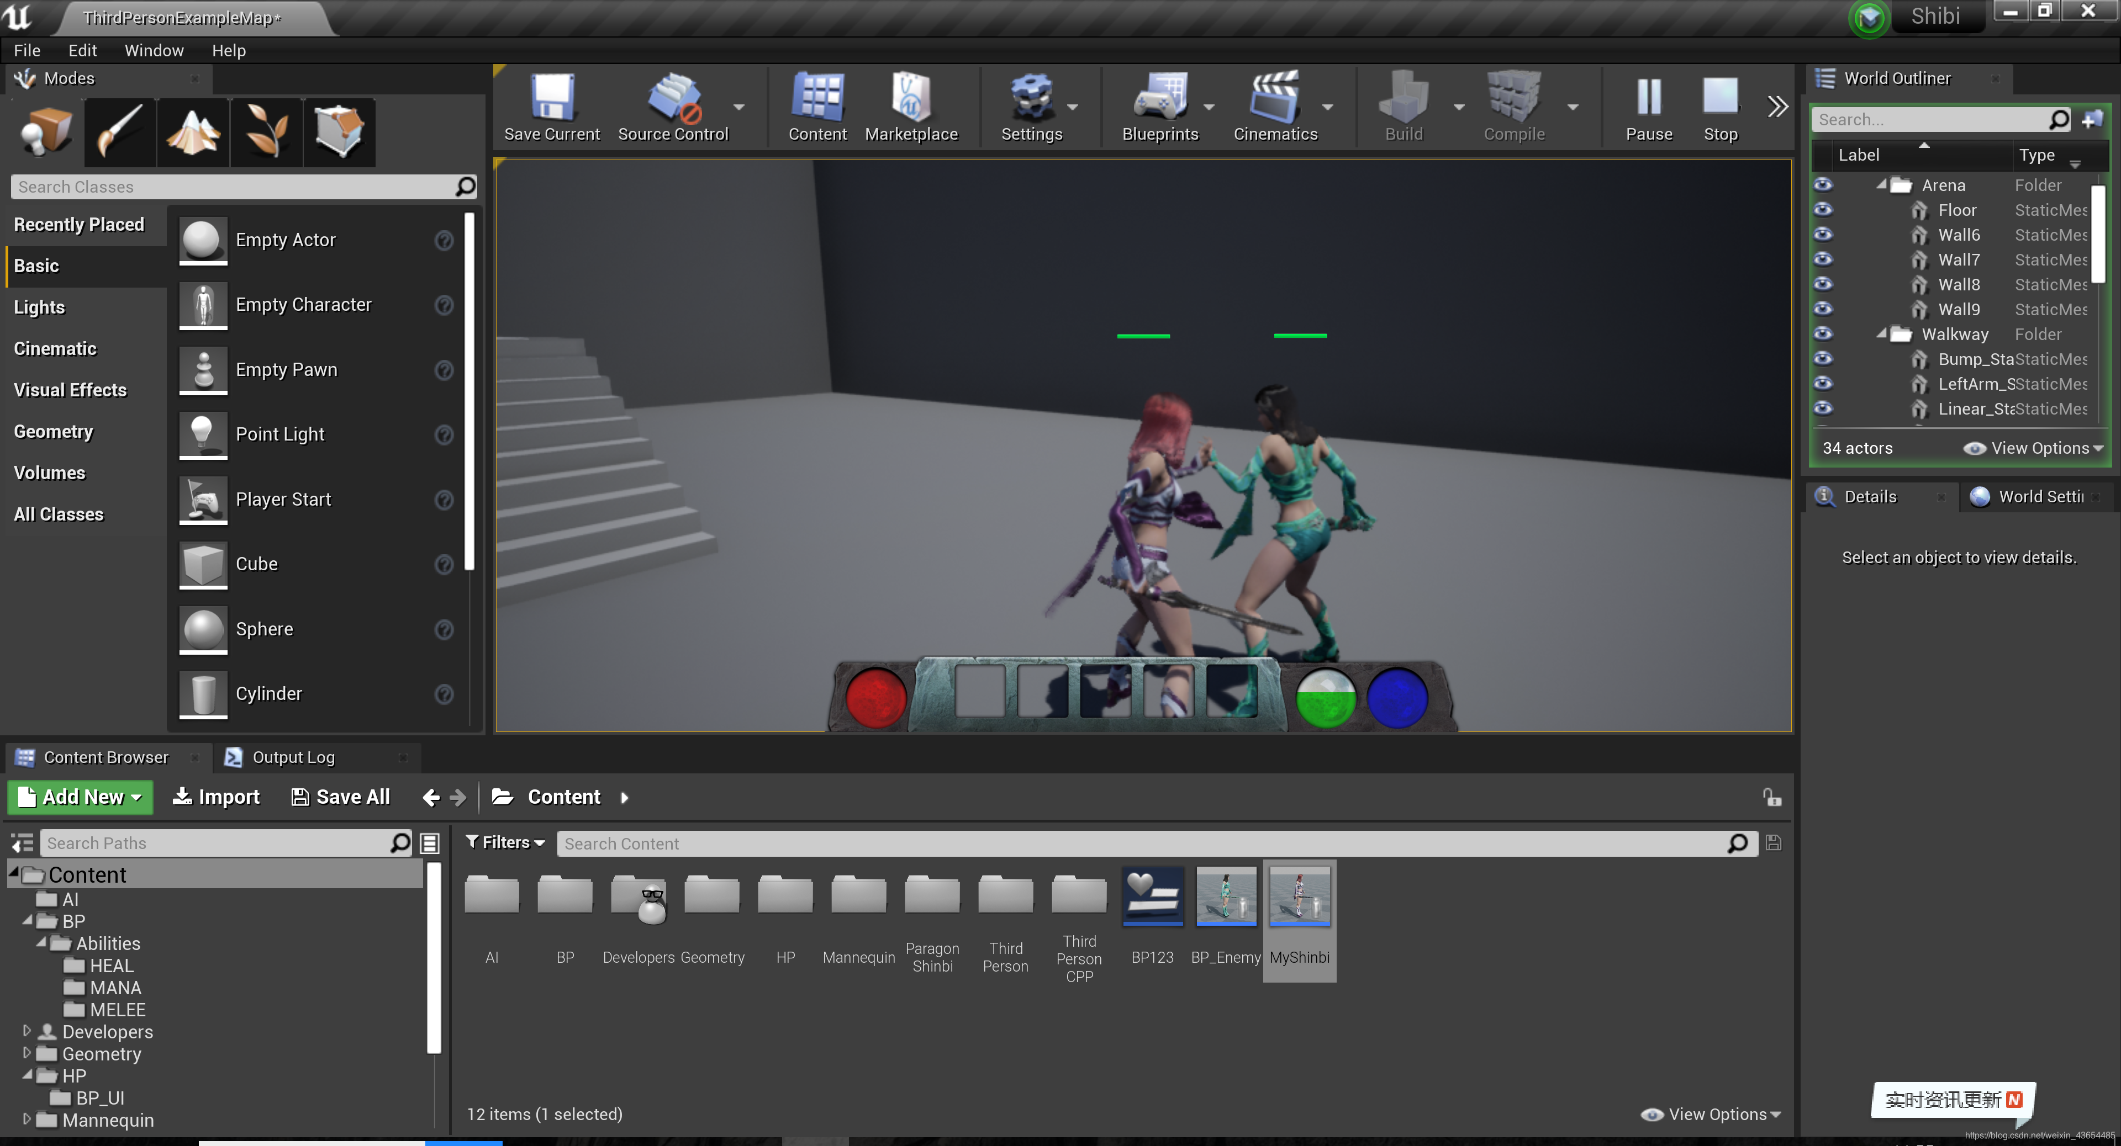The height and width of the screenshot is (1146, 2121).
Task: Open the Cinematics dropdown arrow
Action: [x=1327, y=107]
